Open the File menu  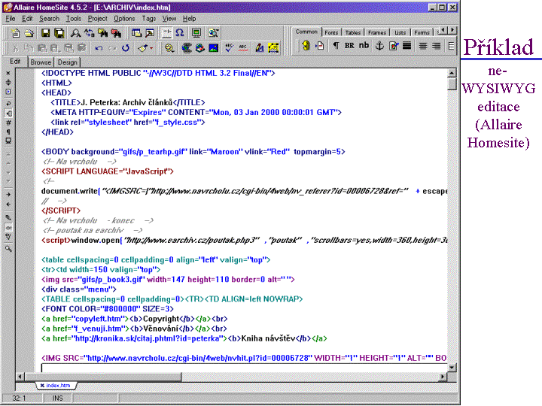pos(11,19)
